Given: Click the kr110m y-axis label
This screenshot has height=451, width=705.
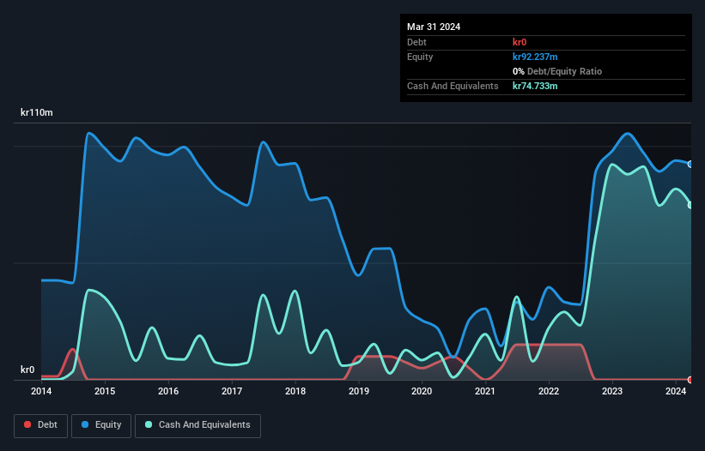Looking at the screenshot, I should pos(37,112).
